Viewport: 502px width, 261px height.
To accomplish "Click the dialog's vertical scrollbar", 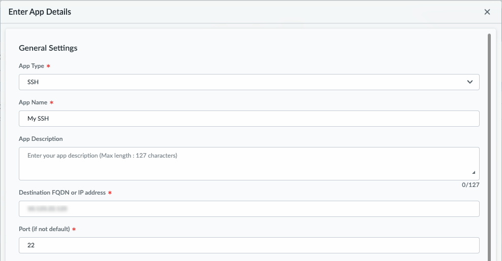I will pos(489,127).
